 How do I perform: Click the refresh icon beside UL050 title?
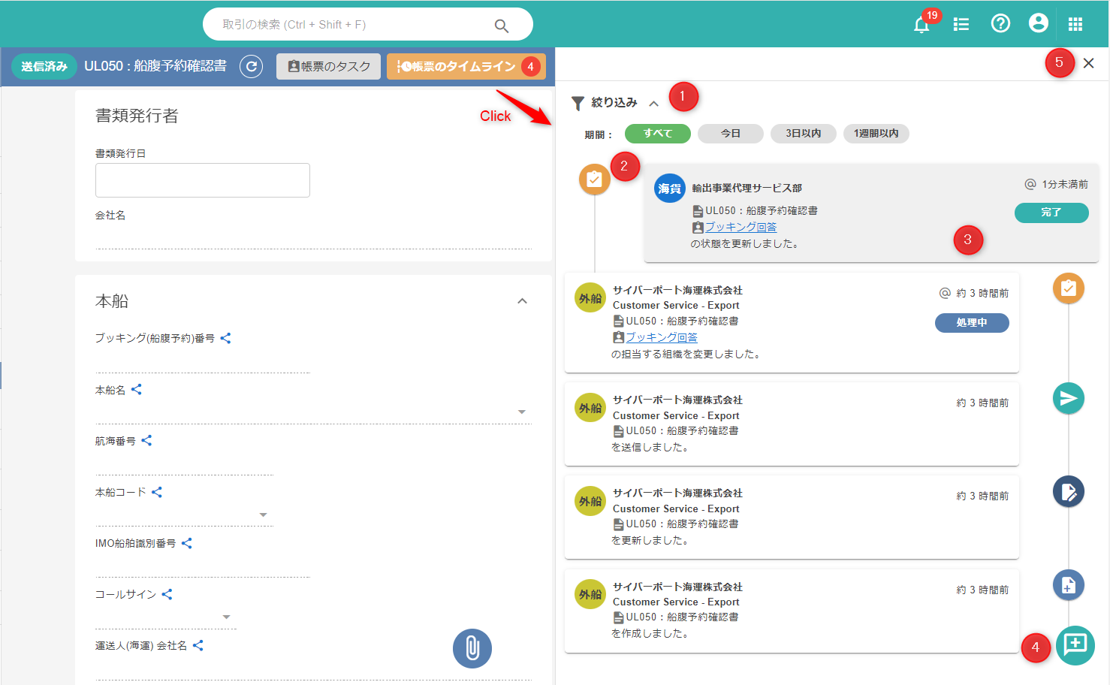pos(252,67)
